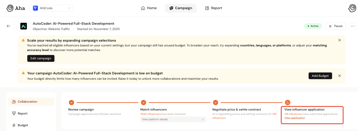Pause the campaign
Viewport: 358px width, 131px height.
pos(335,26)
